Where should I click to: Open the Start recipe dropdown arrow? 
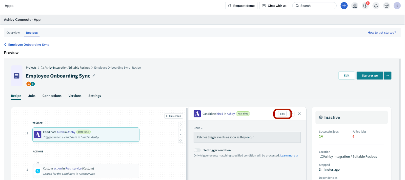388,75
